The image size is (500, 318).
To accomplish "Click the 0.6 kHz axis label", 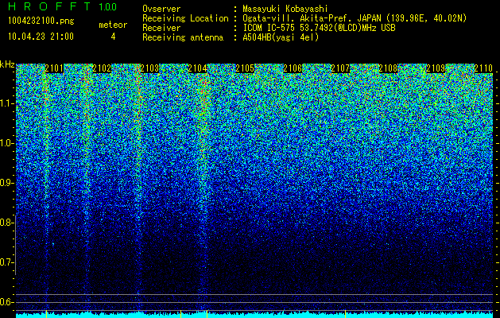I will pyautogui.click(x=6, y=302).
